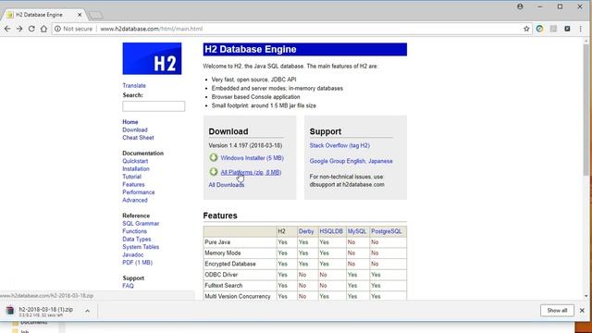Click the H2 logo image
This screenshot has height=333, width=592.
tap(152, 58)
